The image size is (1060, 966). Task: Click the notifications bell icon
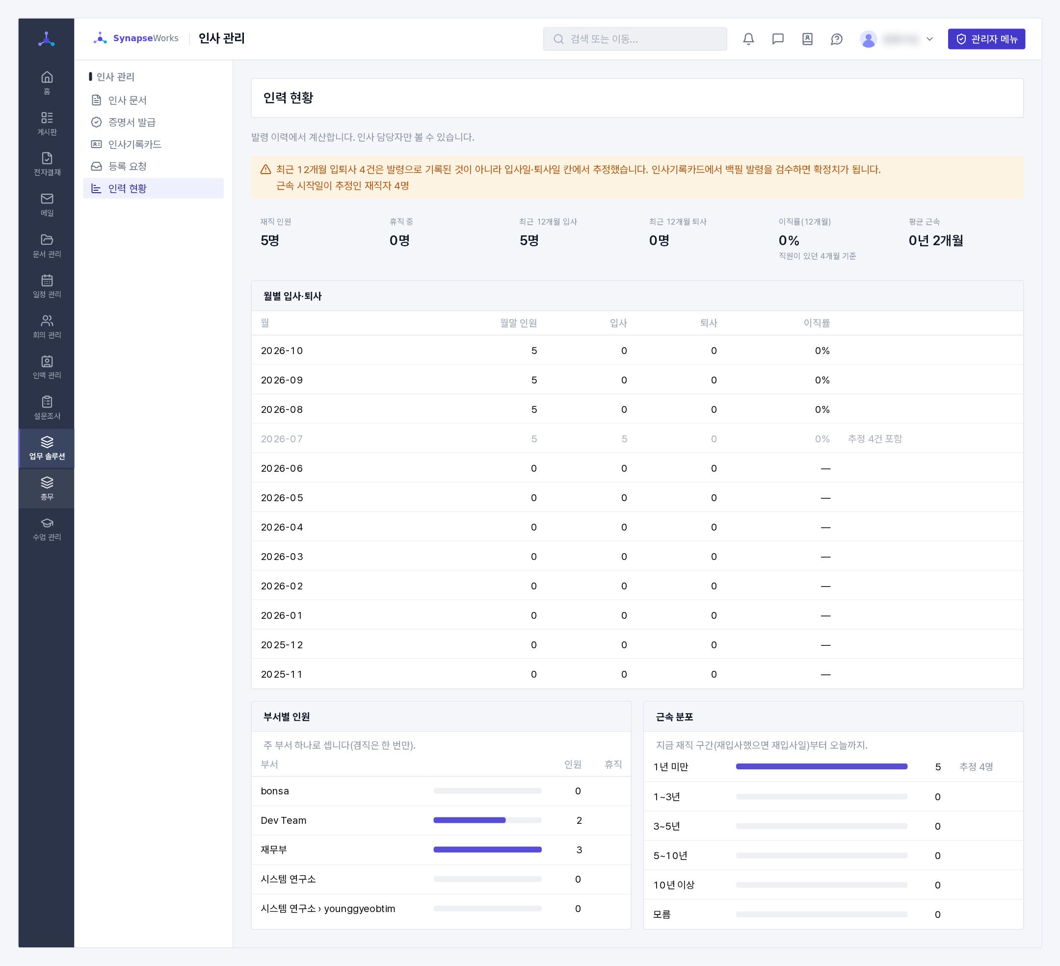pos(748,39)
